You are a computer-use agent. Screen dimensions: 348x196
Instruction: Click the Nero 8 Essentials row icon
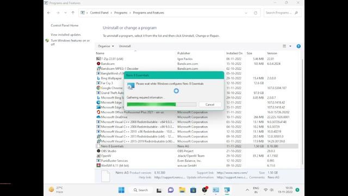pyautogui.click(x=98, y=146)
